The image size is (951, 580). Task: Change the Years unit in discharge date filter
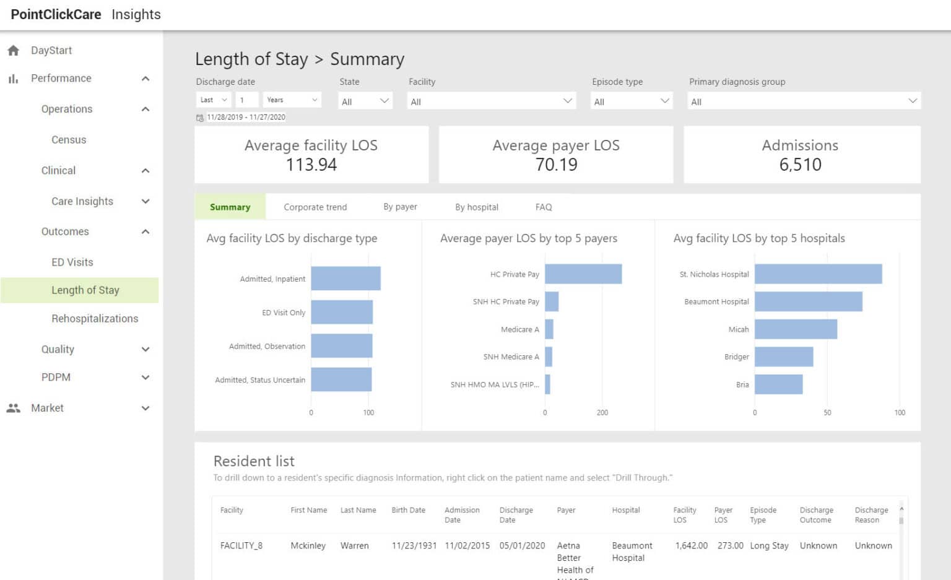tap(291, 99)
